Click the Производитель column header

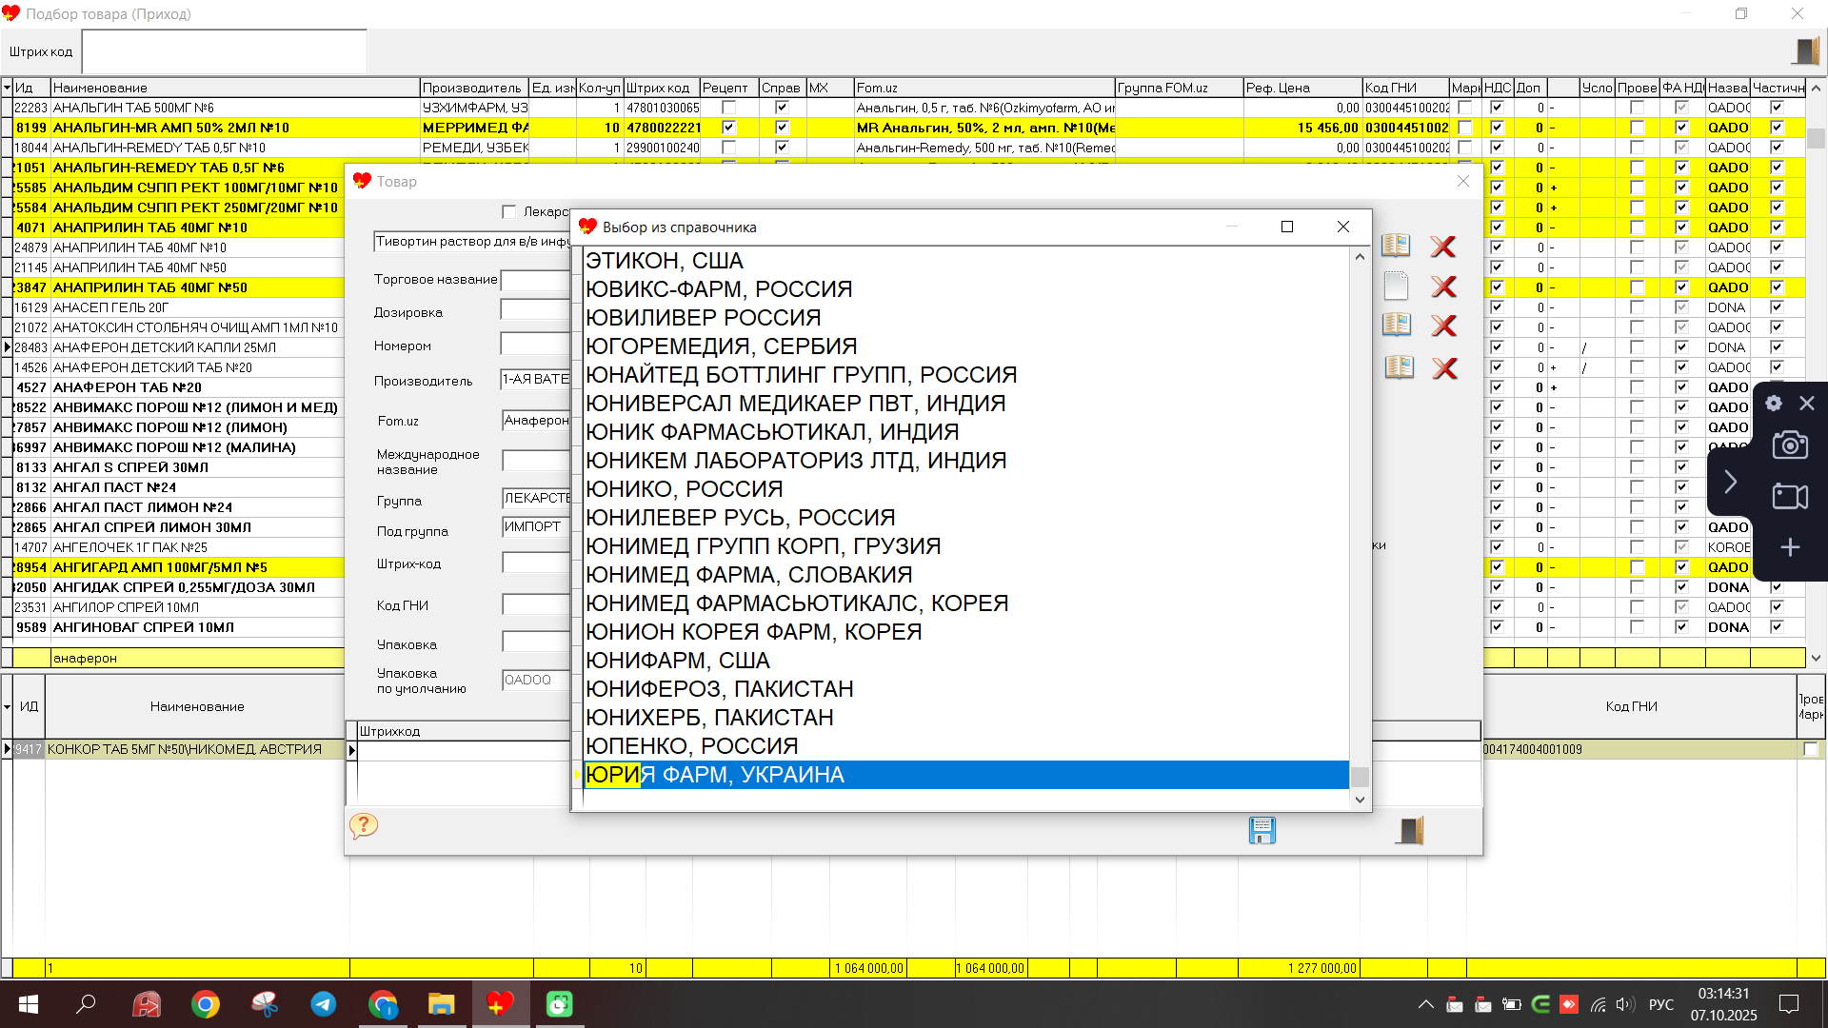[472, 88]
